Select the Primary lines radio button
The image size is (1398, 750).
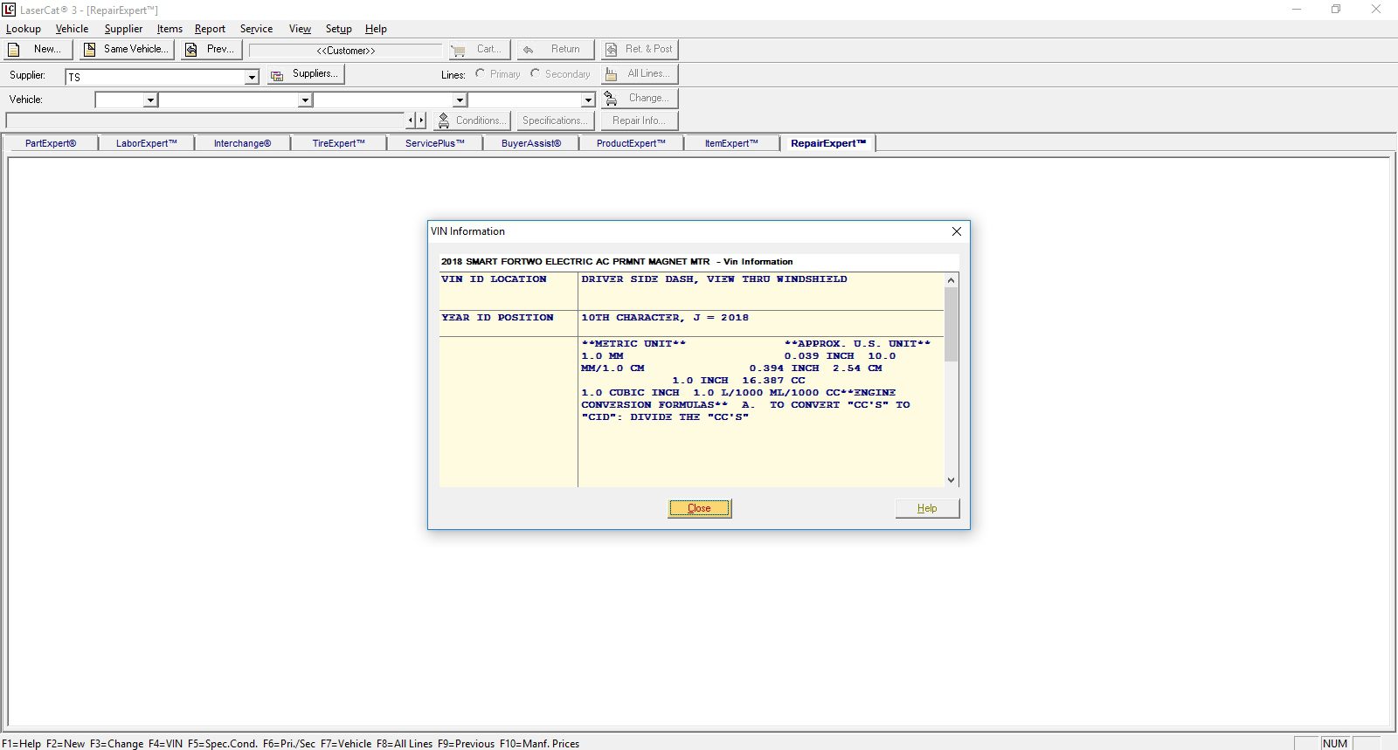point(481,73)
